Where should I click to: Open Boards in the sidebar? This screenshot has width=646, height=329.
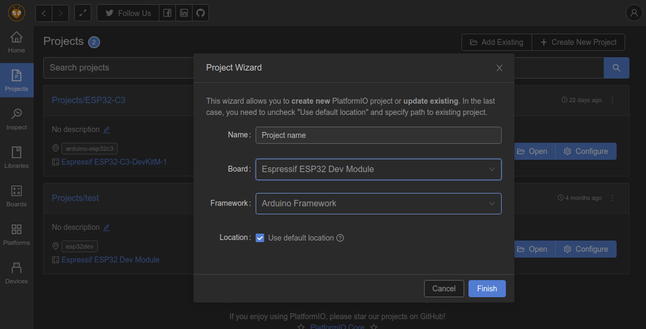[17, 196]
